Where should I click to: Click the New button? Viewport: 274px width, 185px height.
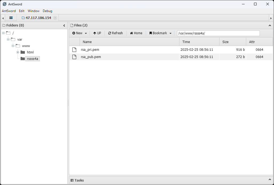pos(77,33)
